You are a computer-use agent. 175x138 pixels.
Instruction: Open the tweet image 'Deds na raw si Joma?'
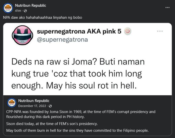[87, 60]
